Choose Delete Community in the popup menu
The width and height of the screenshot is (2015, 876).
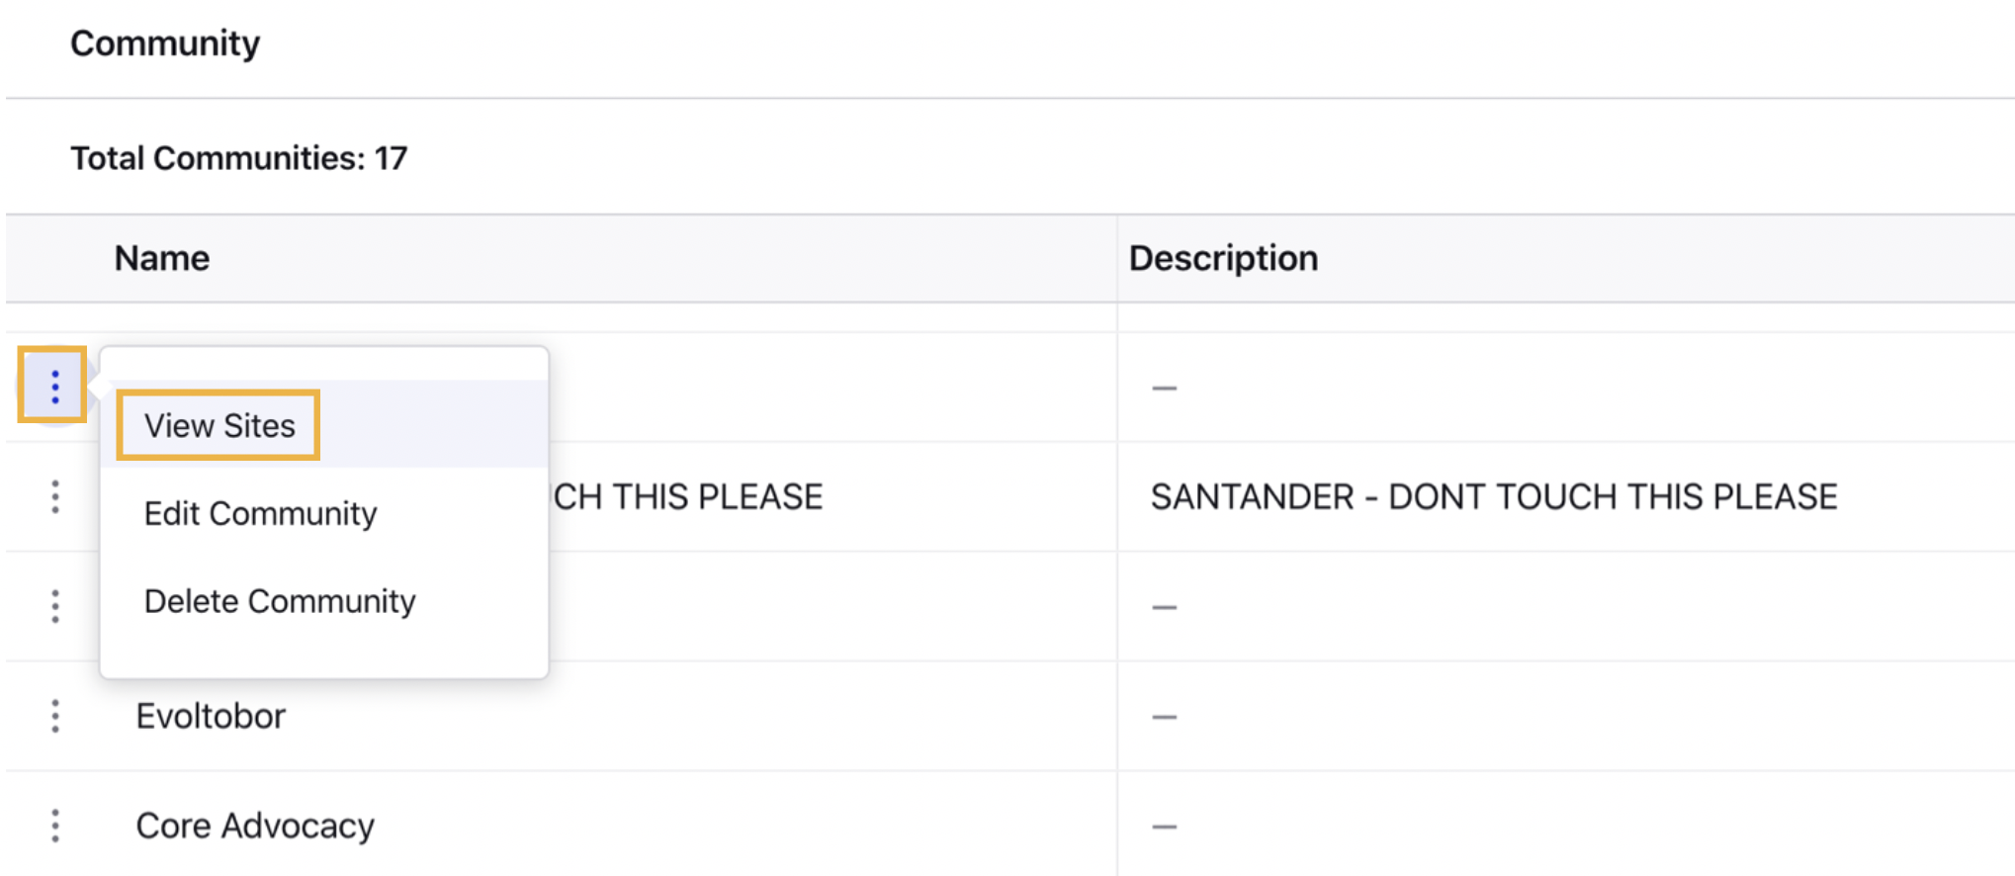[x=280, y=601]
